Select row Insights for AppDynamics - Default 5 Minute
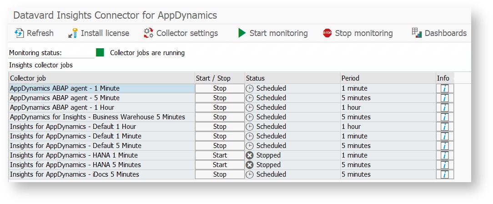The image size is (493, 204). (x=101, y=146)
